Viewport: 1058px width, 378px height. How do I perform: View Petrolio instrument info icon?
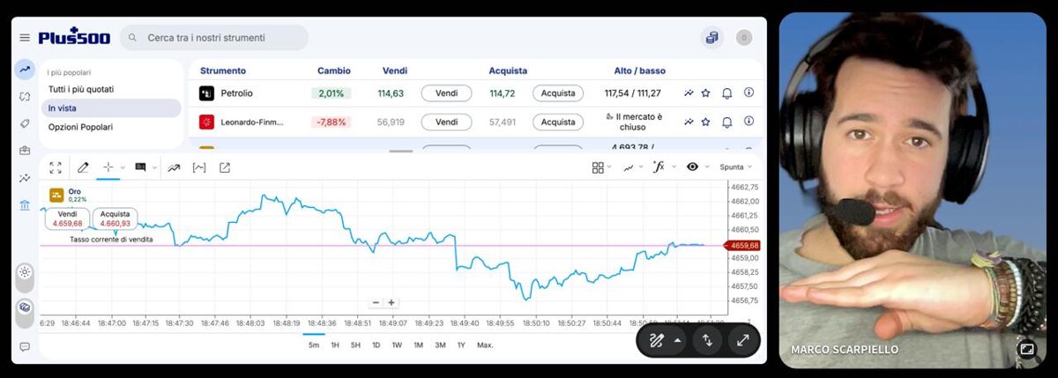pos(749,93)
